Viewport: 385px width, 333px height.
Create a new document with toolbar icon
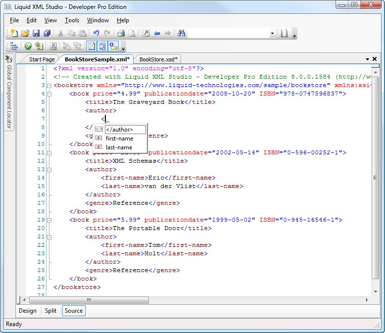click(x=14, y=33)
